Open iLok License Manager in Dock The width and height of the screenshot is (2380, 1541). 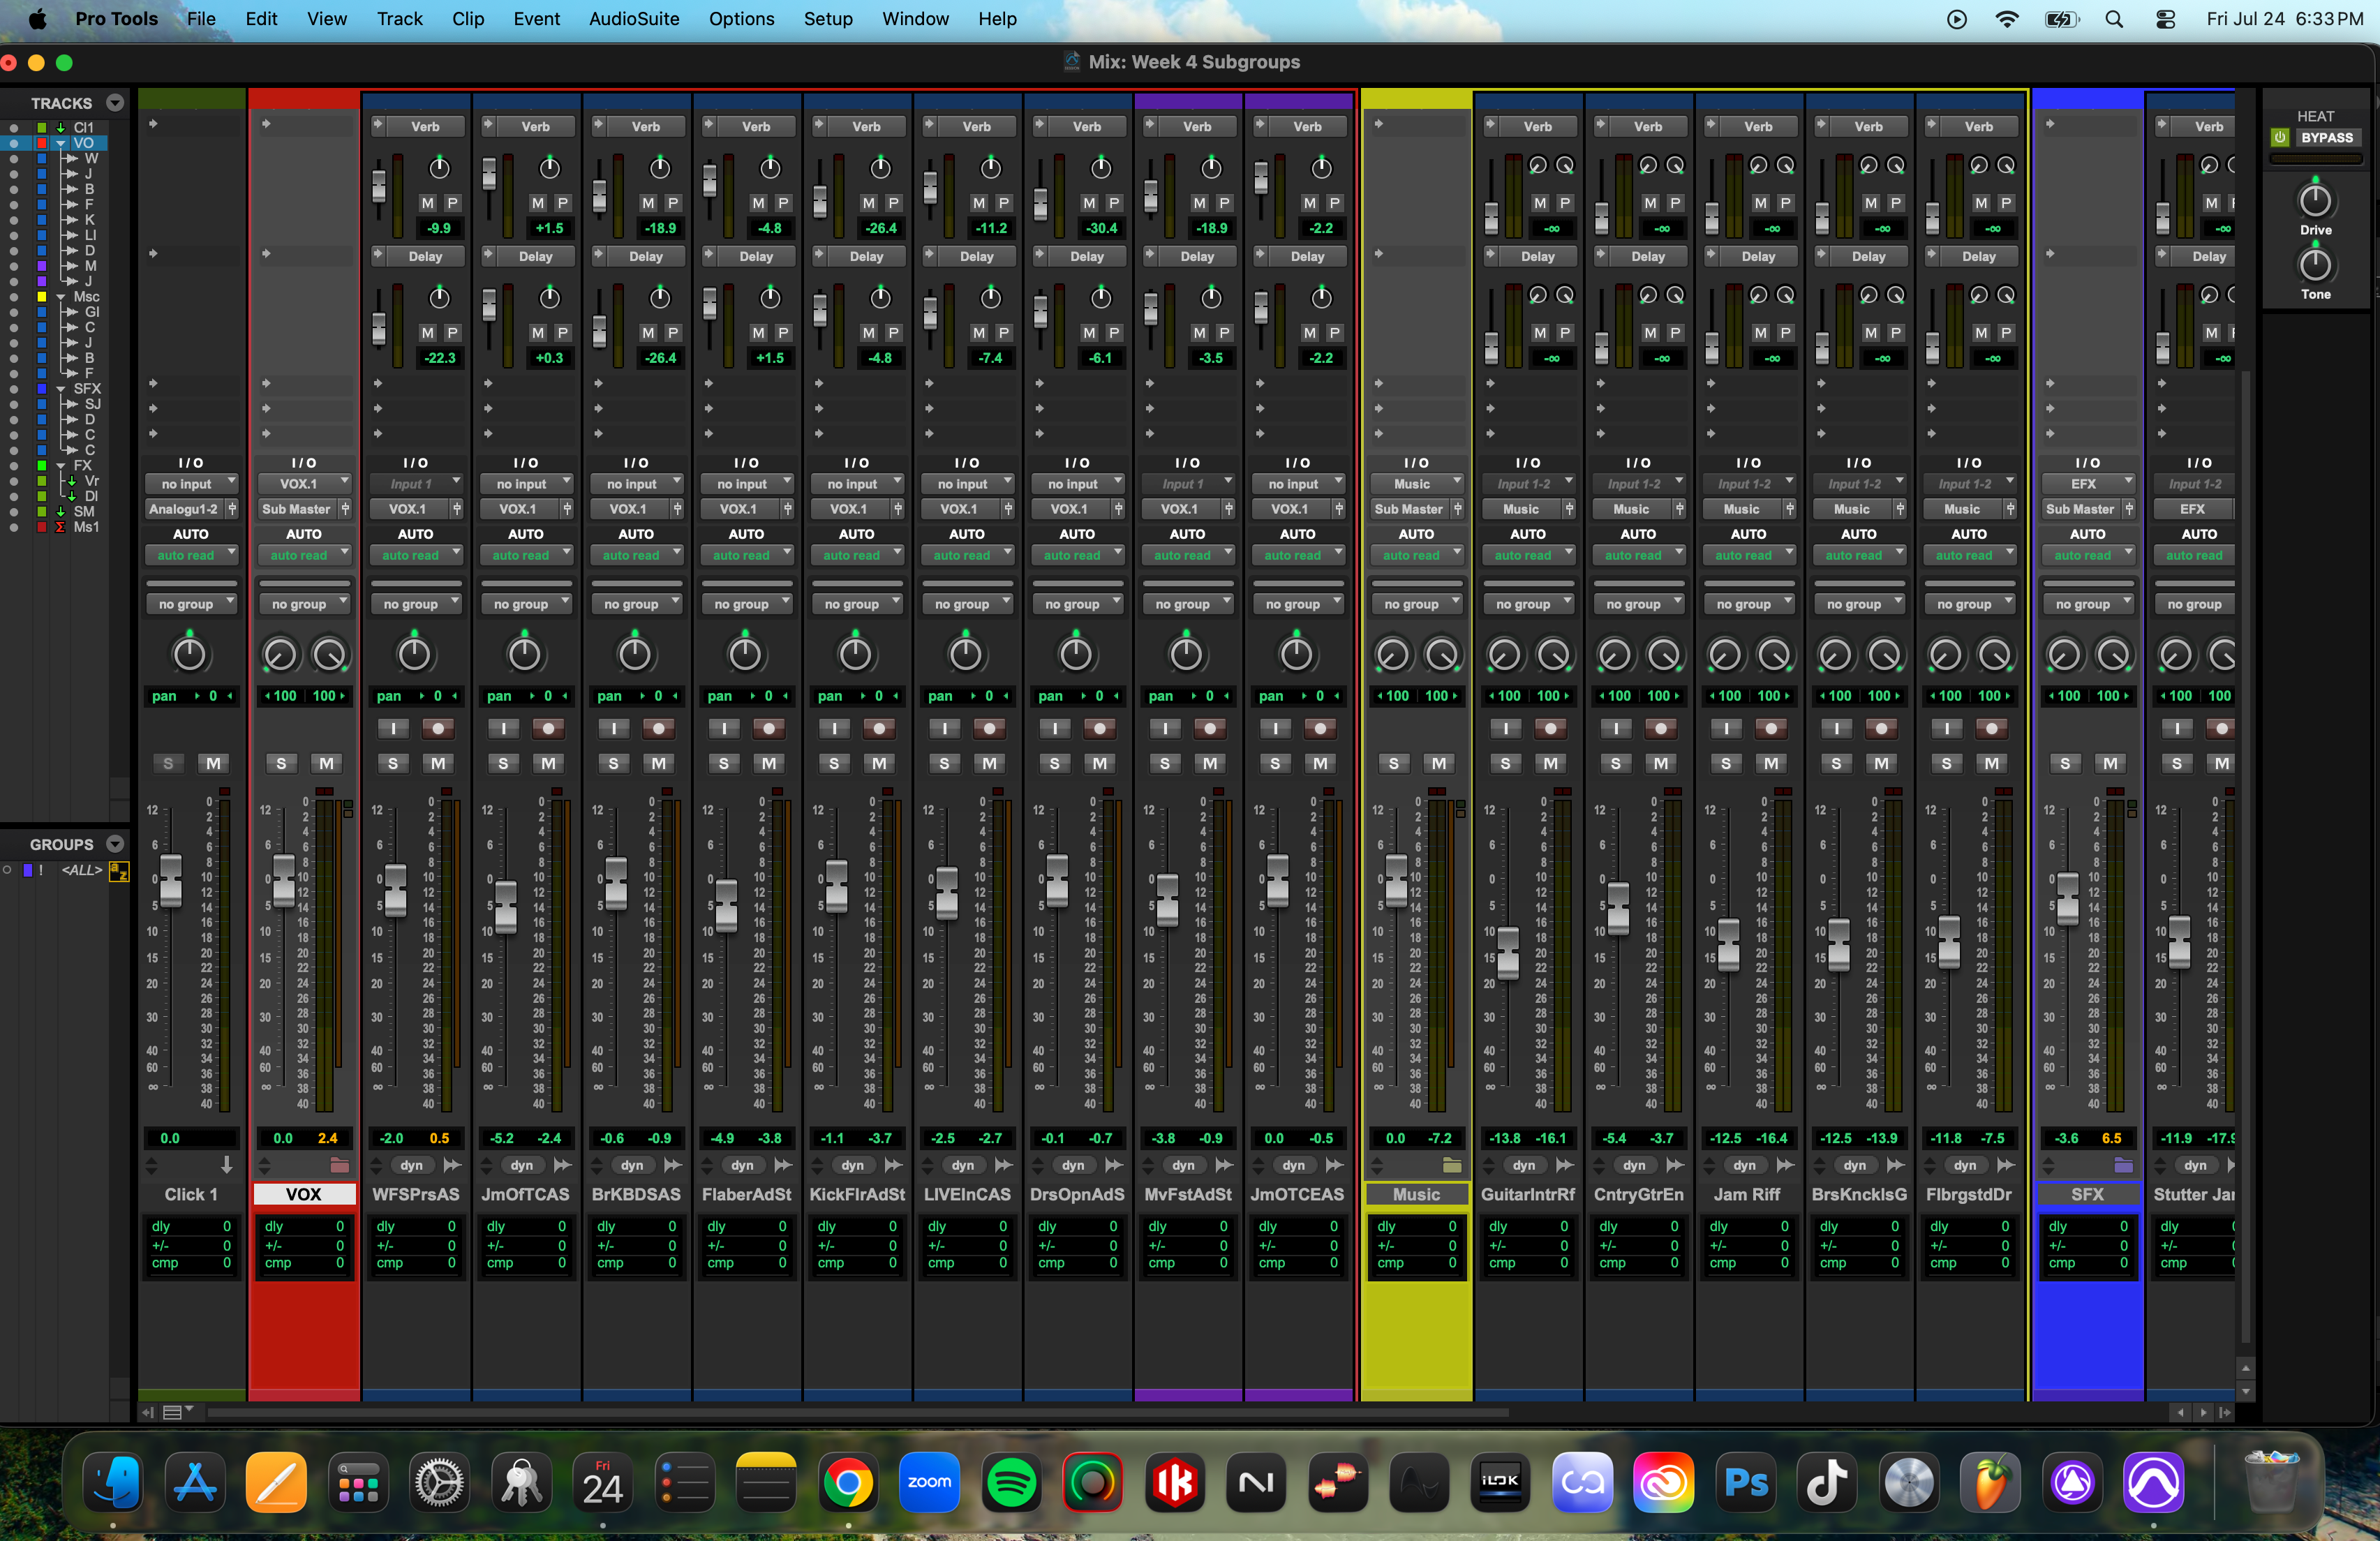(x=1500, y=1482)
